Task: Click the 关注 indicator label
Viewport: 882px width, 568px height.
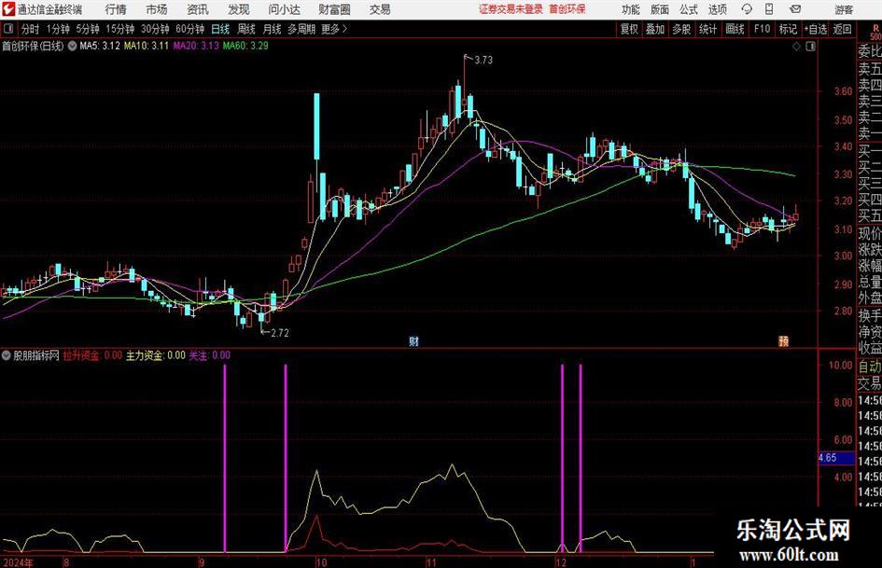Action: coord(209,355)
